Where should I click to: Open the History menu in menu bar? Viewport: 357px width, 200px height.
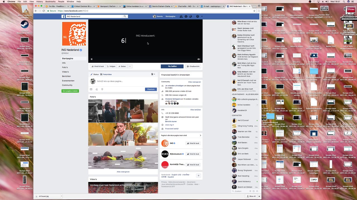40,2
